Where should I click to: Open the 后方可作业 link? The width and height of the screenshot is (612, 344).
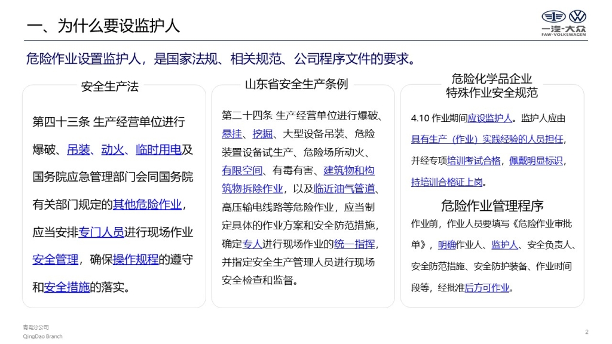click(487, 287)
